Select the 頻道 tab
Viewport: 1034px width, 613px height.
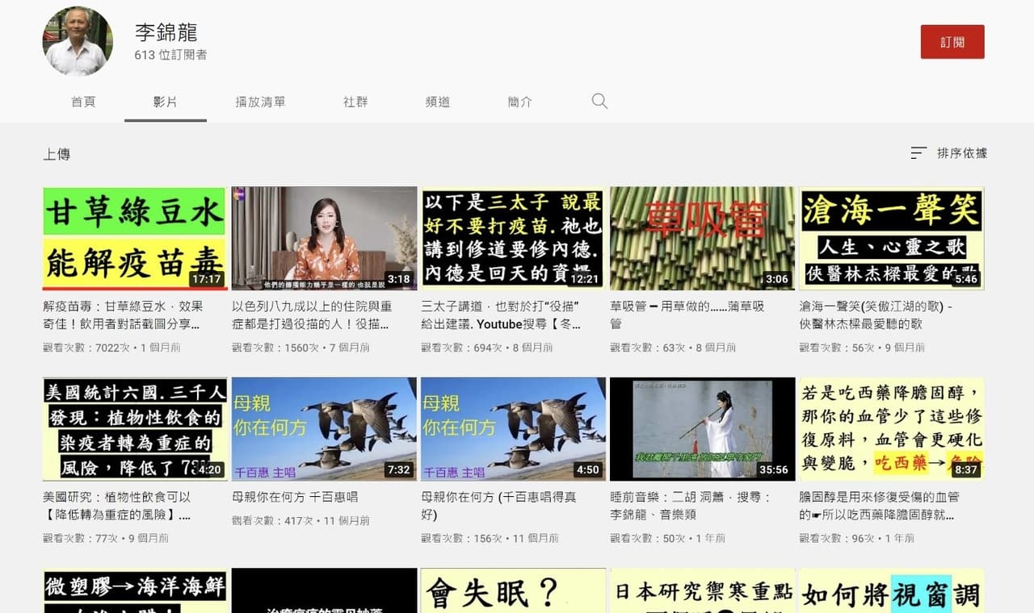point(437,102)
